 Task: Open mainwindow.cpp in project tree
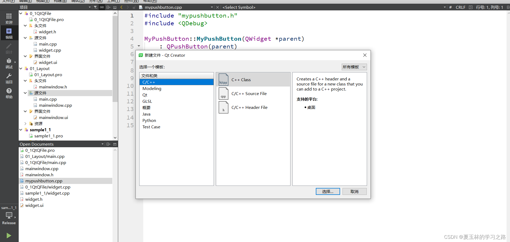coord(55,105)
